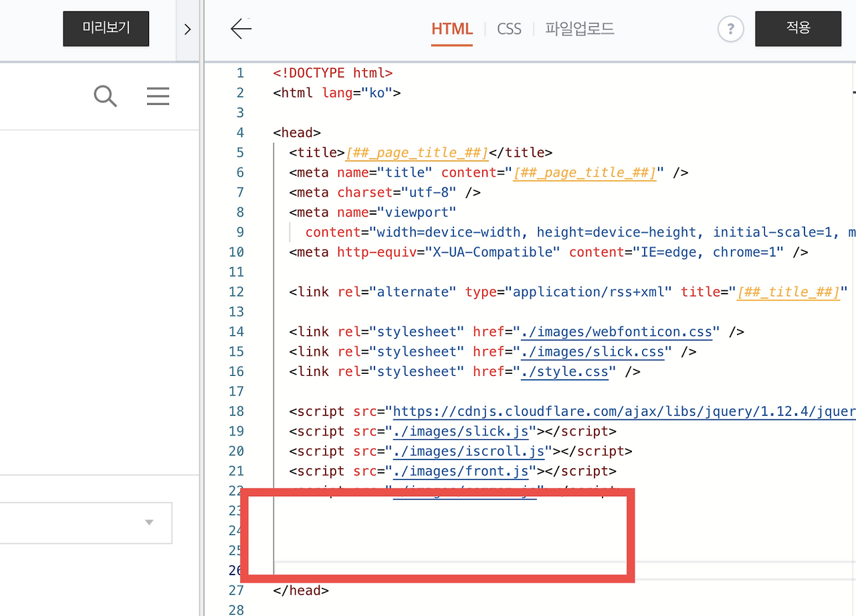The image size is (856, 616).
Task: Open the question mark help icon
Action: coord(730,29)
